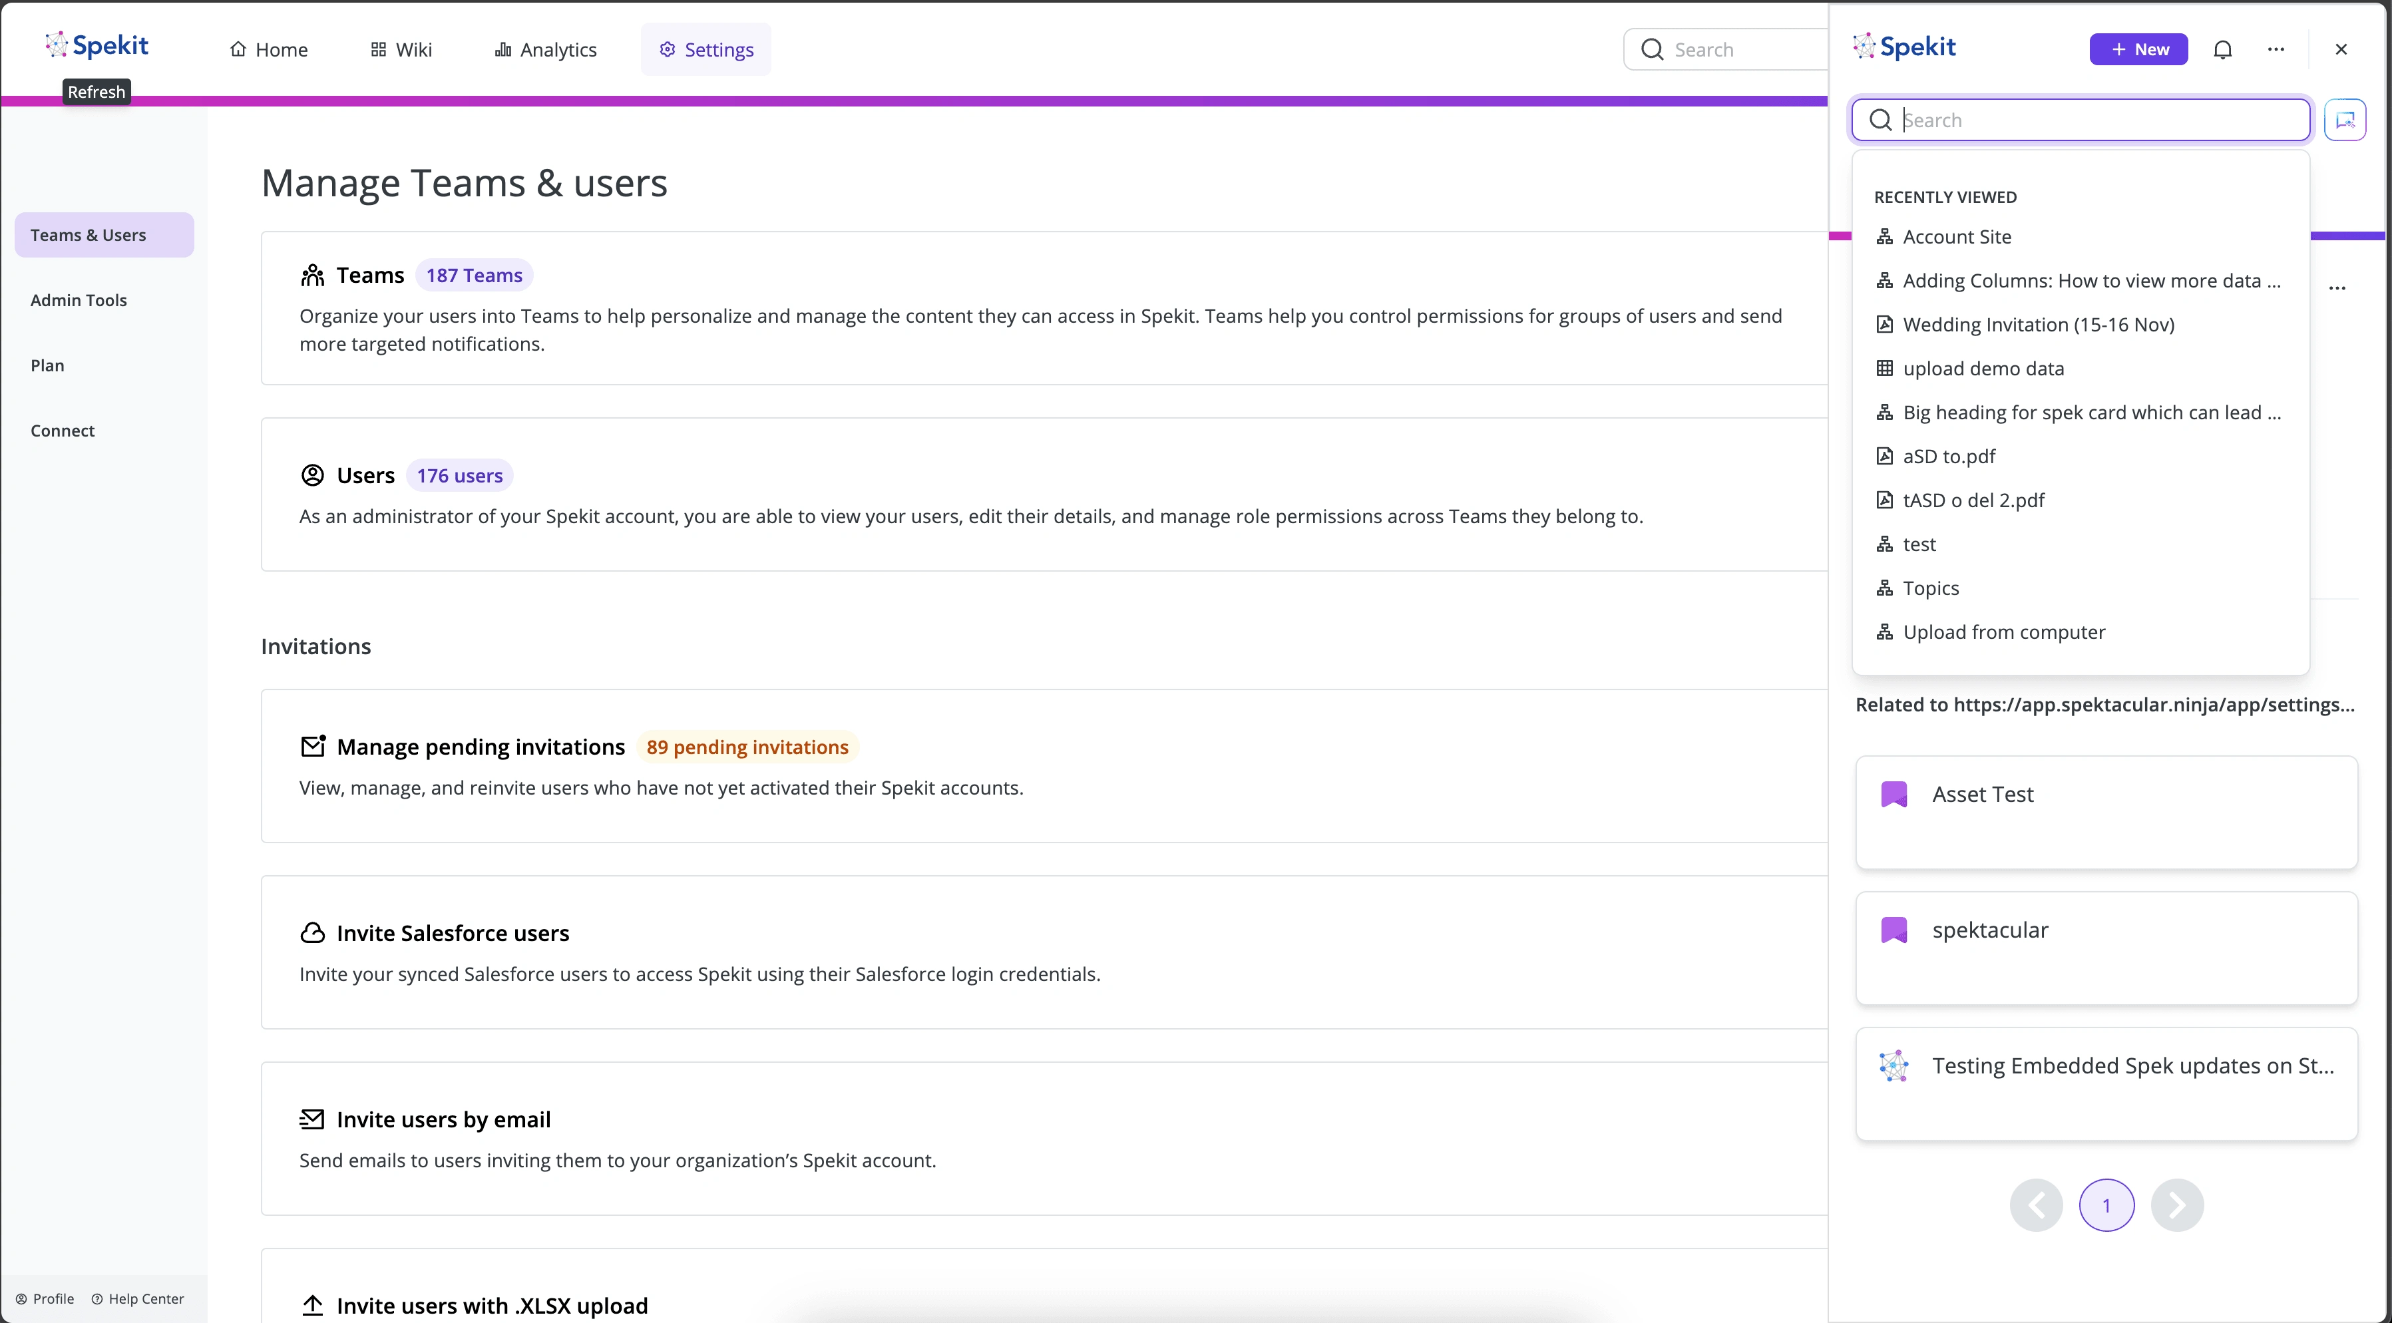
Task: Open the Home tab
Action: (x=268, y=49)
